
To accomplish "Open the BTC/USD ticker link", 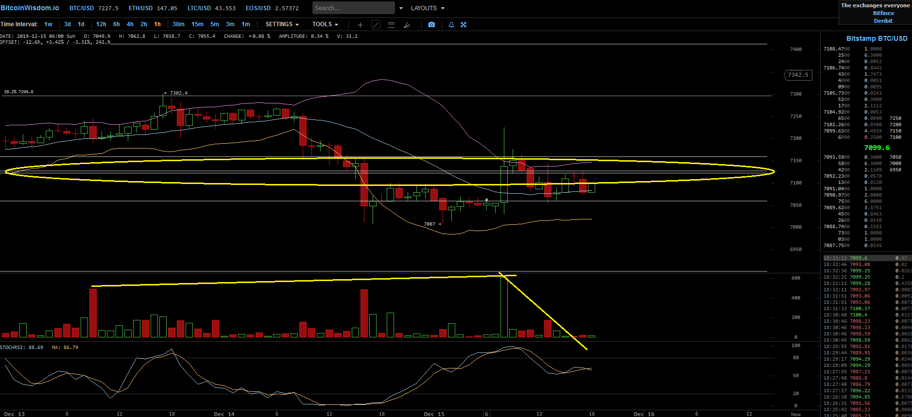I will (x=94, y=8).
